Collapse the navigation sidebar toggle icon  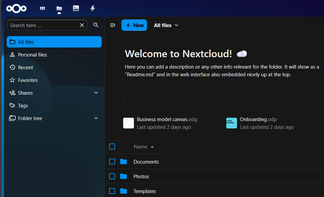(x=112, y=25)
